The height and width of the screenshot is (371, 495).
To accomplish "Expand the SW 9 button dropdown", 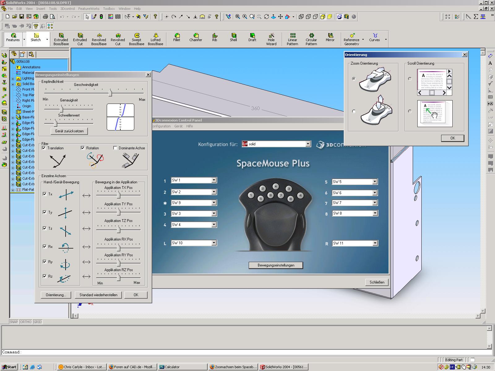I will [x=214, y=203].
